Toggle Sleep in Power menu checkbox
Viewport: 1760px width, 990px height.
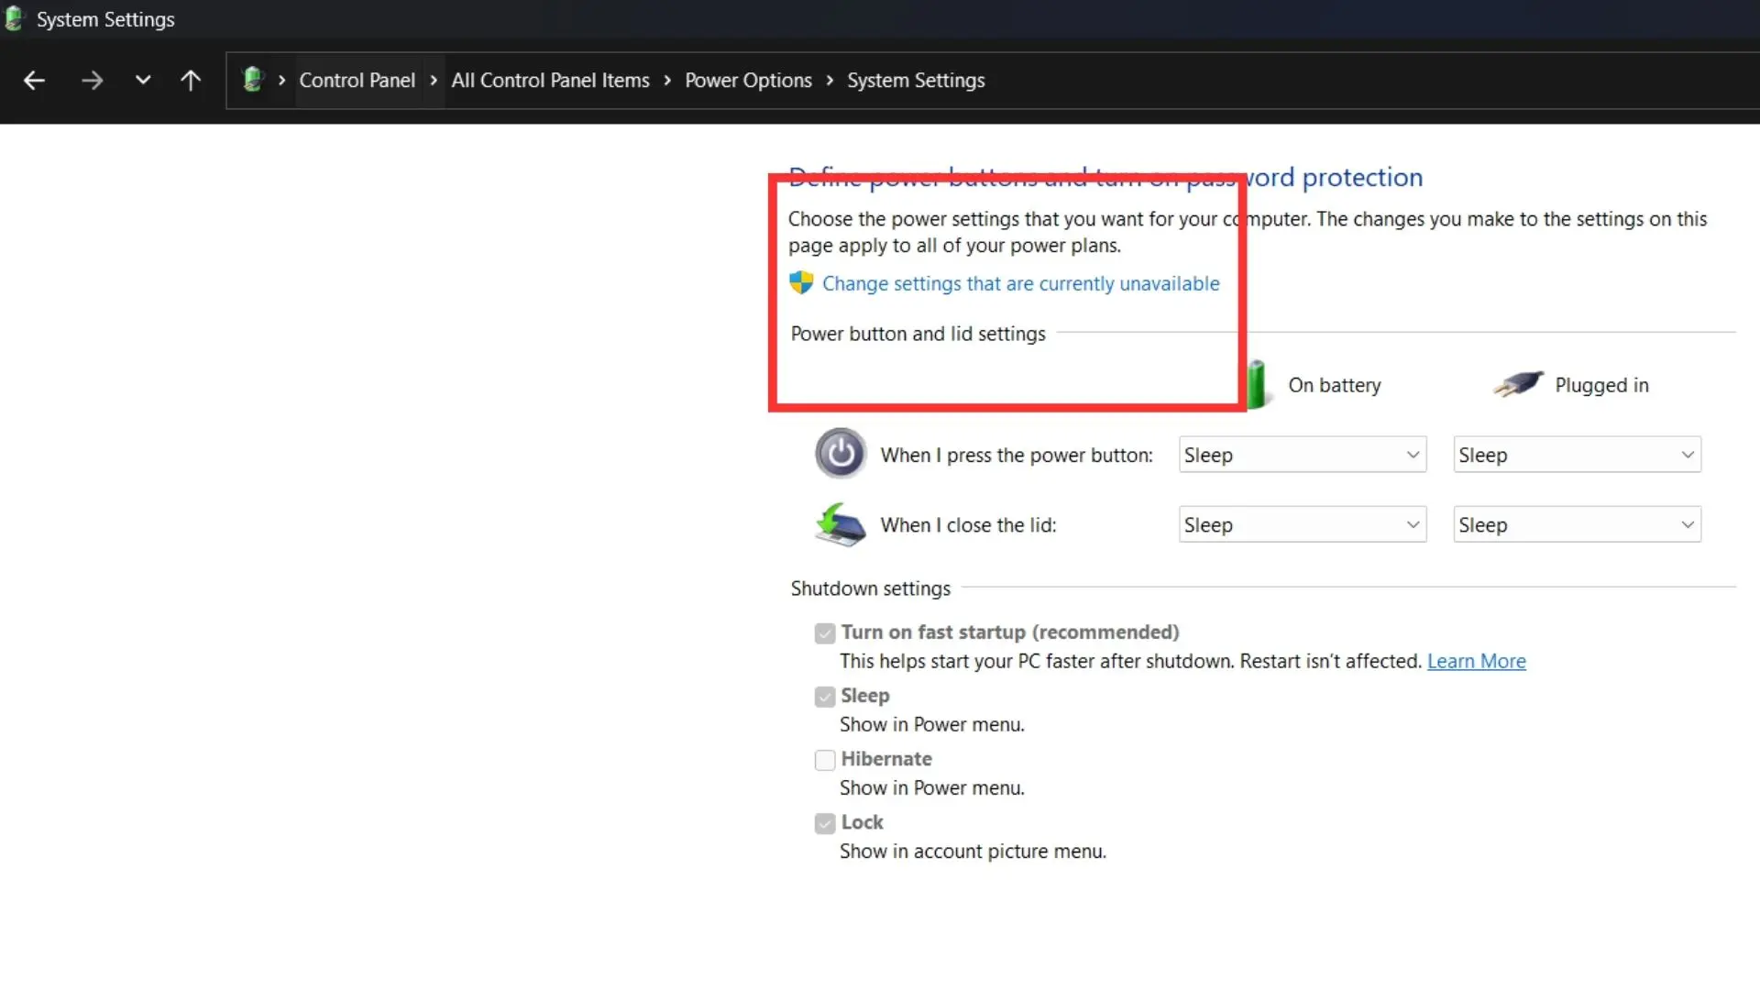(825, 697)
